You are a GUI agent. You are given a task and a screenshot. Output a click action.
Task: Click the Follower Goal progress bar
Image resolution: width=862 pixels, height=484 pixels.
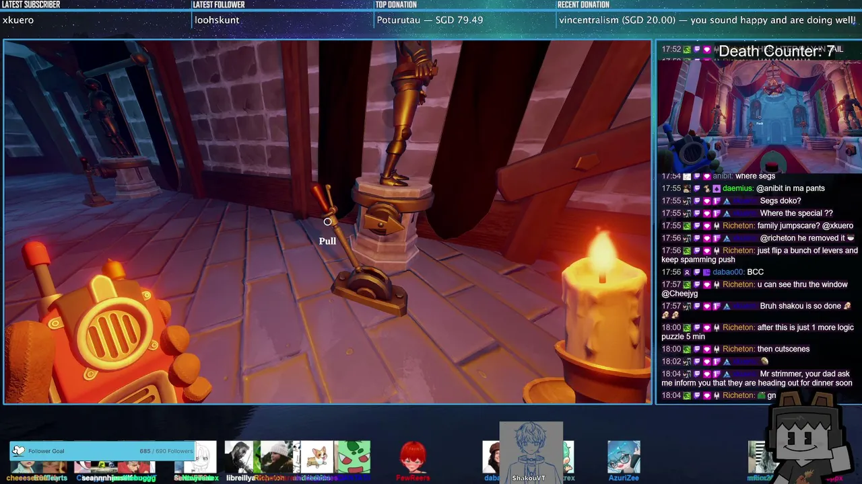(x=103, y=451)
